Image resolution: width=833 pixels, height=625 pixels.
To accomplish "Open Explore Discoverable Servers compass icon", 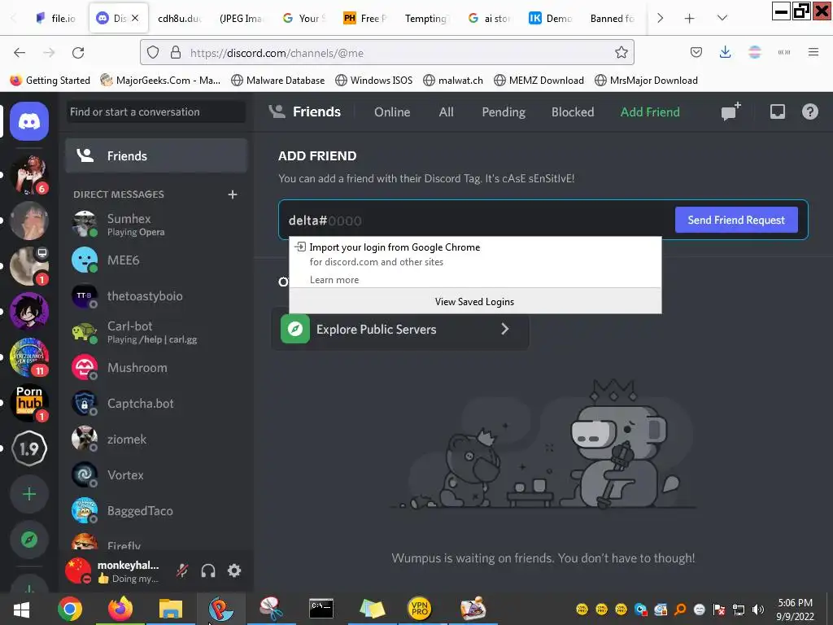I will pos(29,540).
